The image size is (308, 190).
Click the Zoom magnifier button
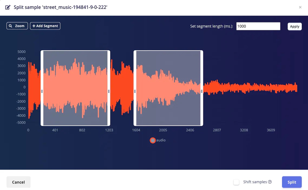(x=17, y=26)
